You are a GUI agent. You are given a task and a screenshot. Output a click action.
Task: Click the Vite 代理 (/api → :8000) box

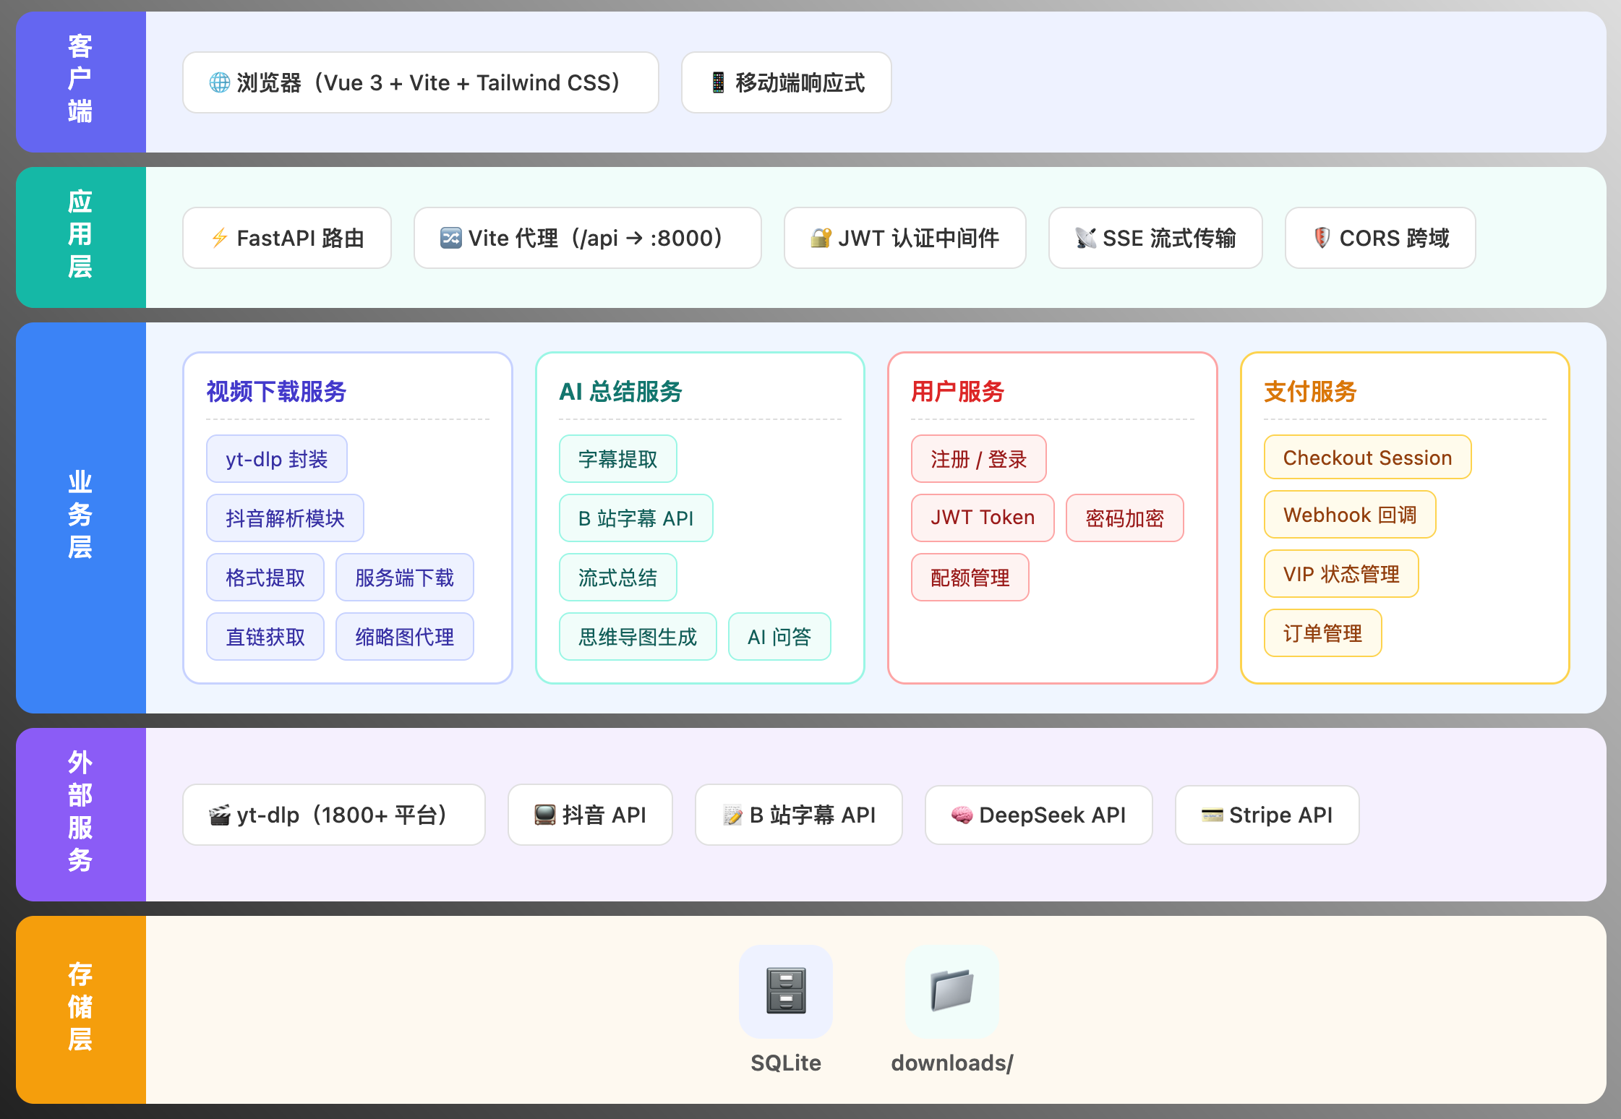point(586,238)
